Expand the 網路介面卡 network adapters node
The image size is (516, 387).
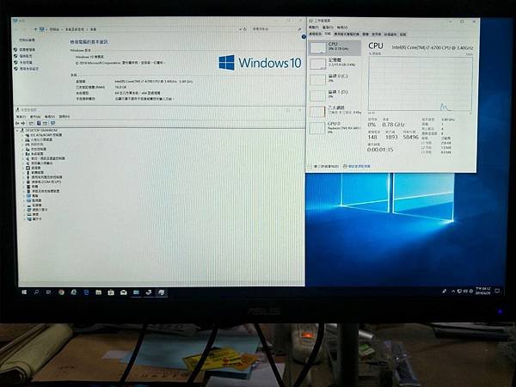[x=24, y=210]
